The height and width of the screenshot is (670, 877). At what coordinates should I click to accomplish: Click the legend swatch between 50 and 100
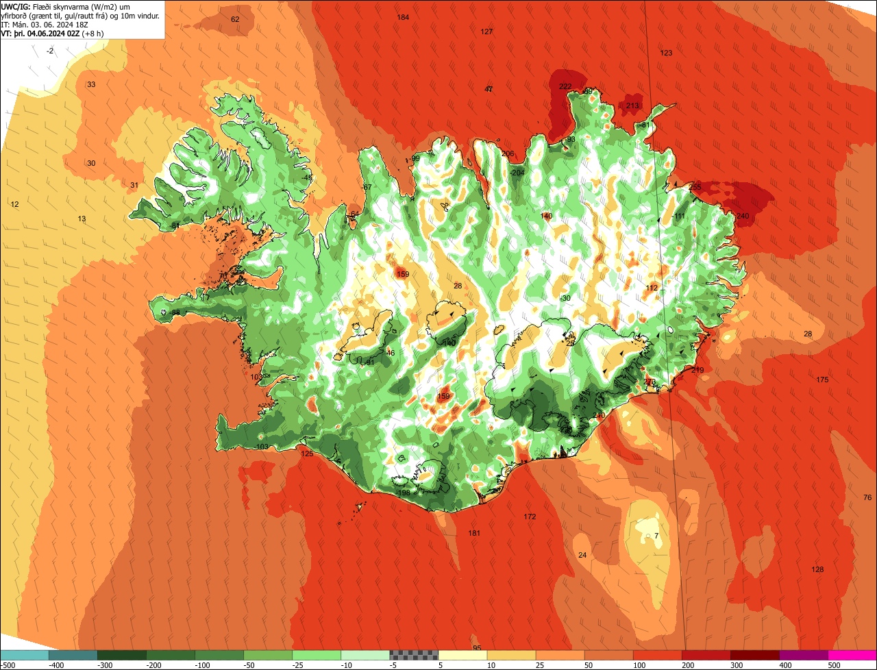(x=608, y=655)
